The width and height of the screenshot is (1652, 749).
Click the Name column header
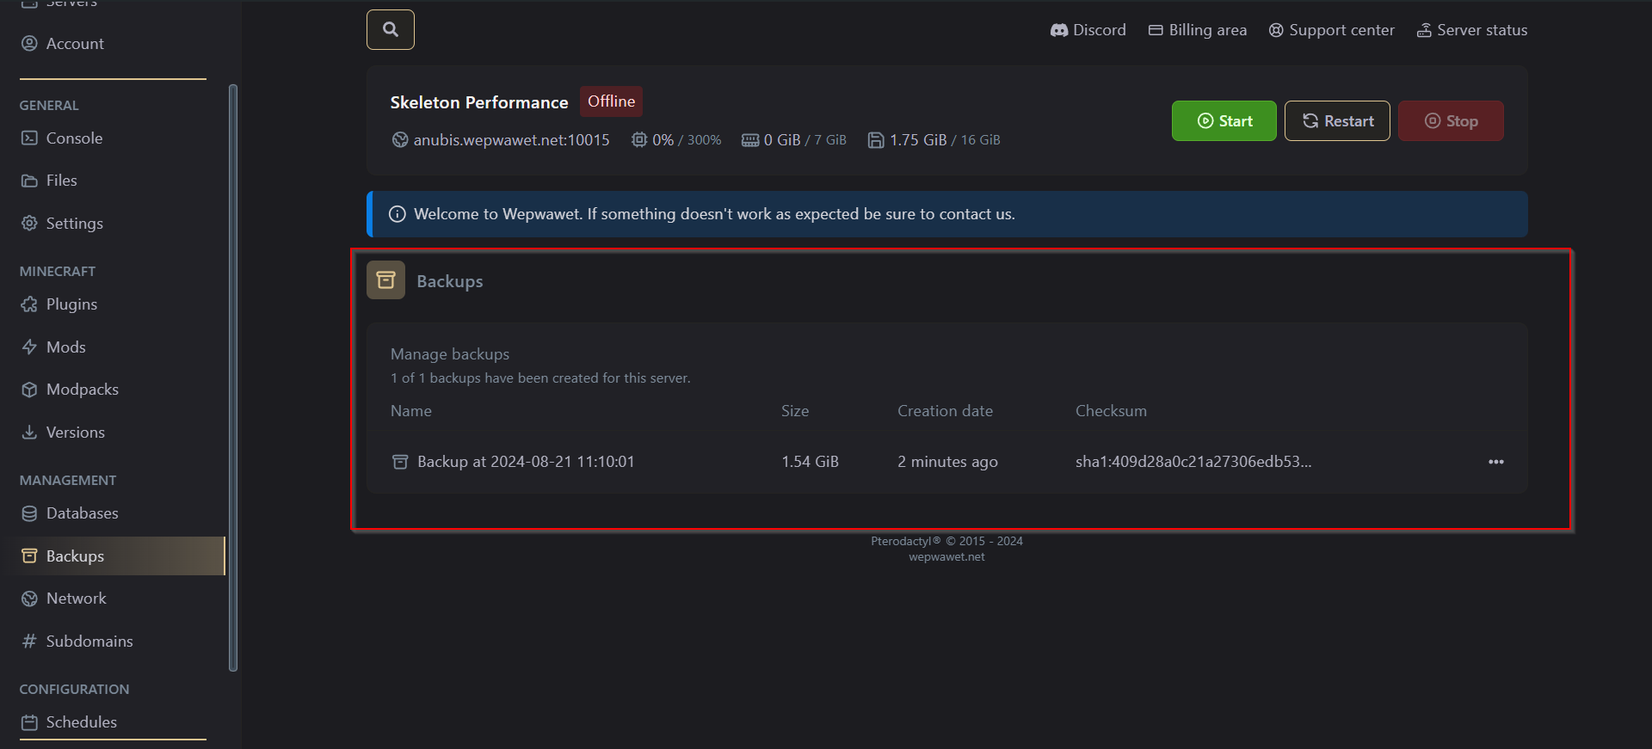[x=411, y=411]
